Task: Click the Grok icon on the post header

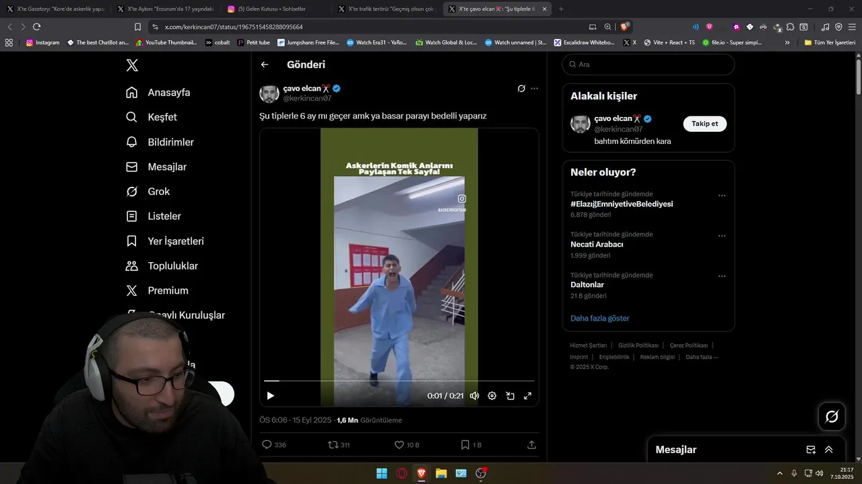Action: coord(521,88)
